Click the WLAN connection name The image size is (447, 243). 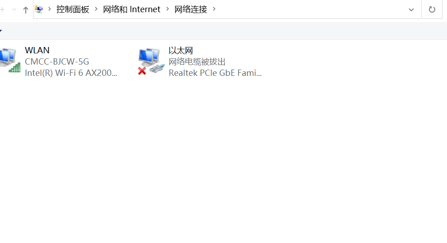pos(37,51)
